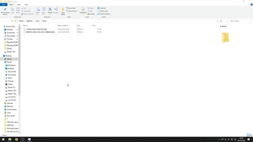Switch to details view button
253x142 pixels.
[248, 135]
